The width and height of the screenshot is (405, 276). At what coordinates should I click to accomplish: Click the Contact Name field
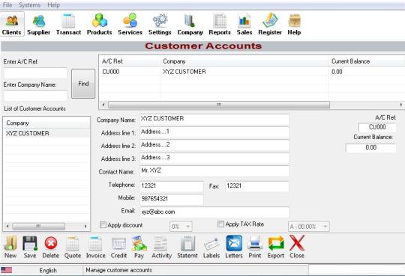[x=214, y=171]
